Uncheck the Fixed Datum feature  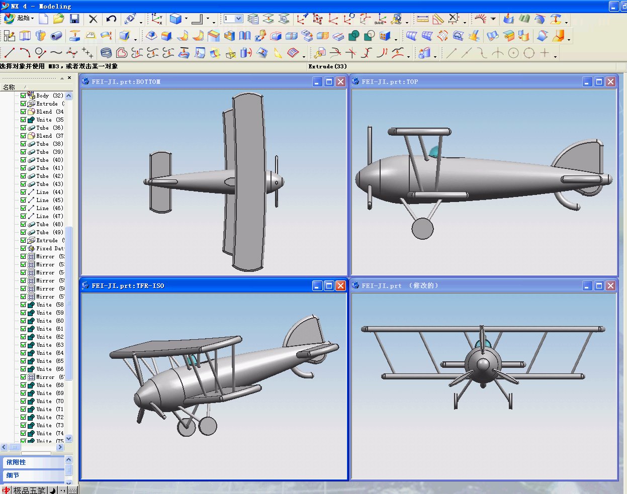point(23,248)
